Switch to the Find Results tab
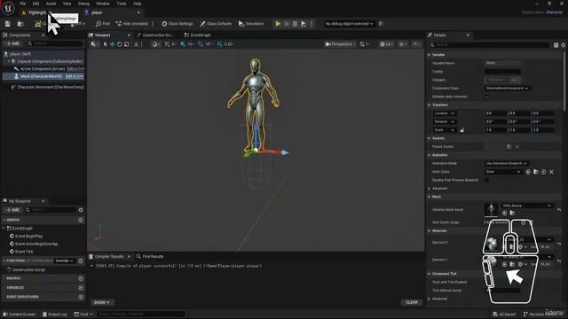568x319 pixels. click(150, 256)
